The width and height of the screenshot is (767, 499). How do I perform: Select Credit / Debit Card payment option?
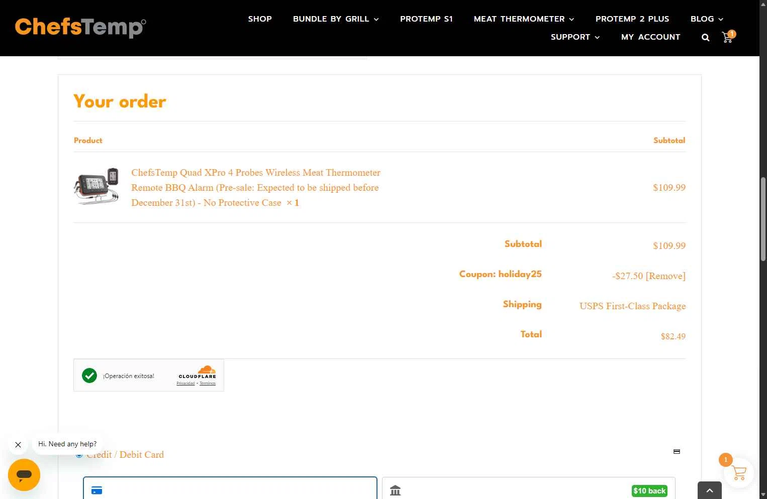click(x=79, y=455)
